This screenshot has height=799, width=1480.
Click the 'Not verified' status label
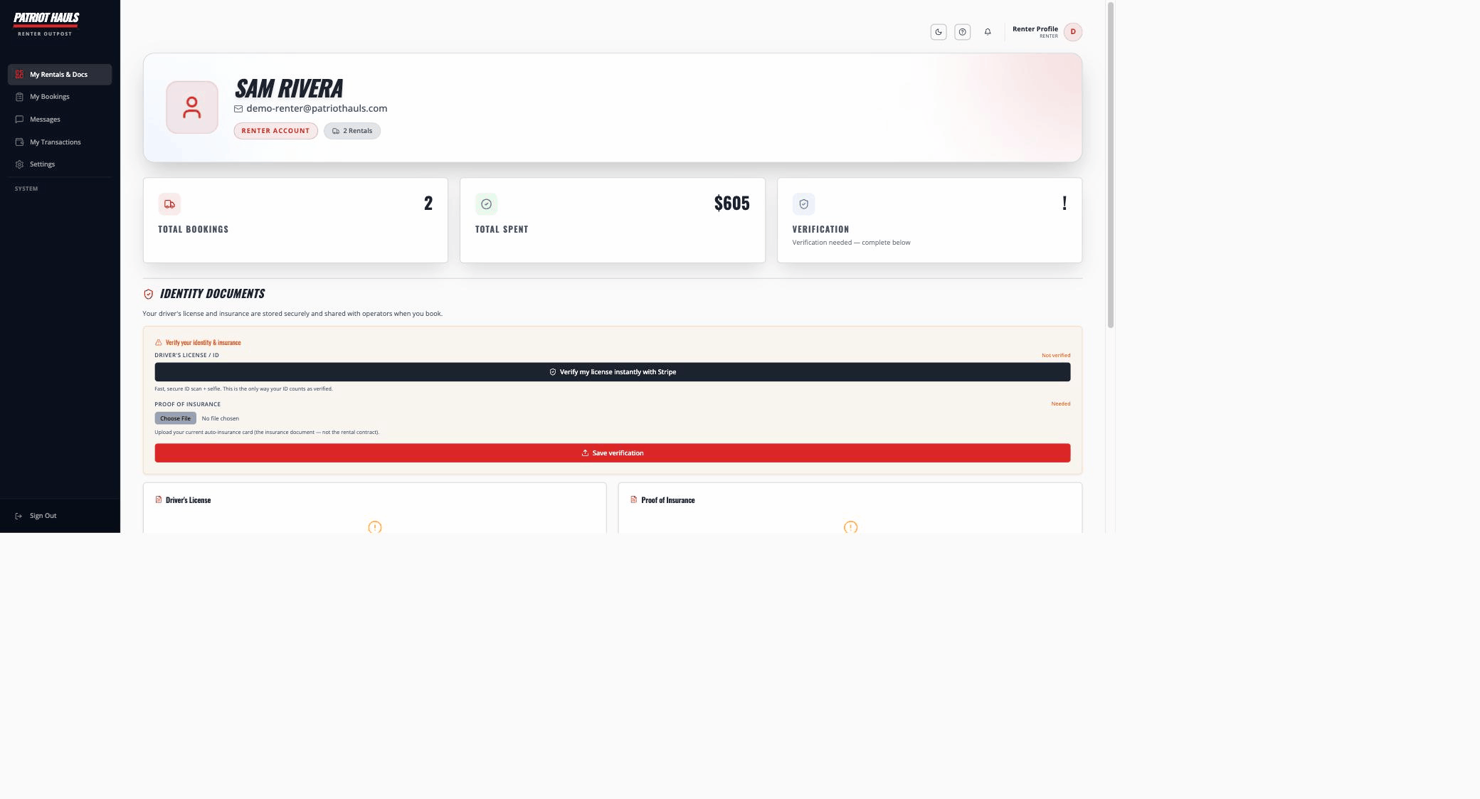pyautogui.click(x=1056, y=355)
